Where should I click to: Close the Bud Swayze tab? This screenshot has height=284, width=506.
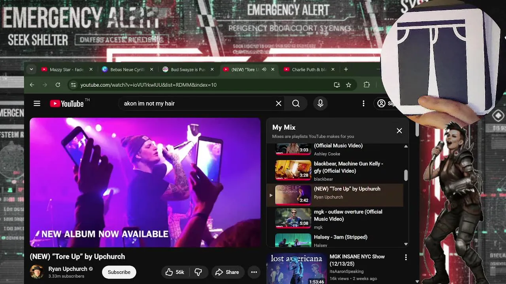point(212,69)
